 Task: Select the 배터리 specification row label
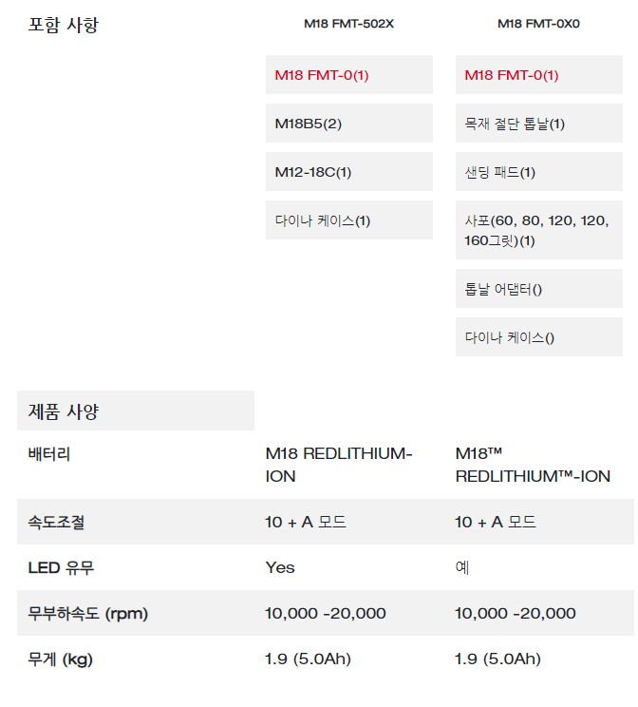pos(49,453)
